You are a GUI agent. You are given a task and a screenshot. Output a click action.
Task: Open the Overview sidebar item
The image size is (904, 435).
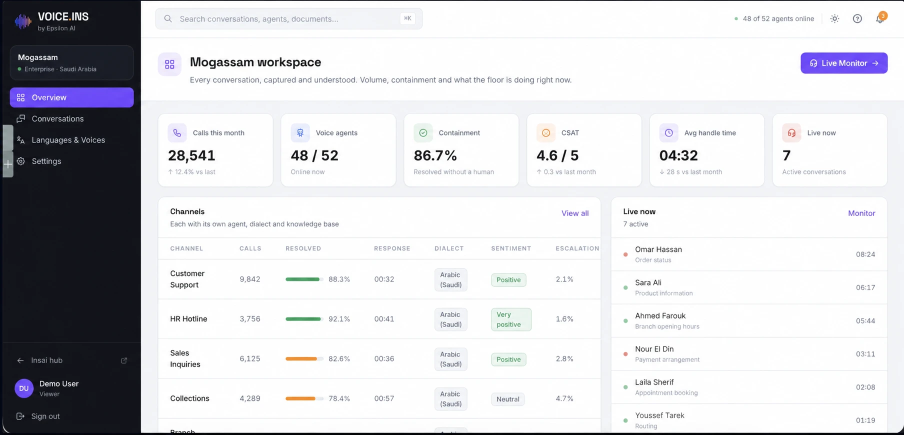[x=72, y=97]
